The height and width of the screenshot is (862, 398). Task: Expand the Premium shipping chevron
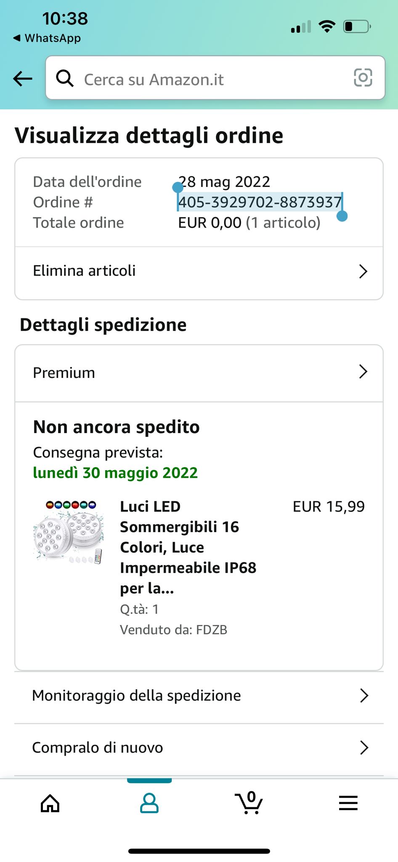point(363,372)
